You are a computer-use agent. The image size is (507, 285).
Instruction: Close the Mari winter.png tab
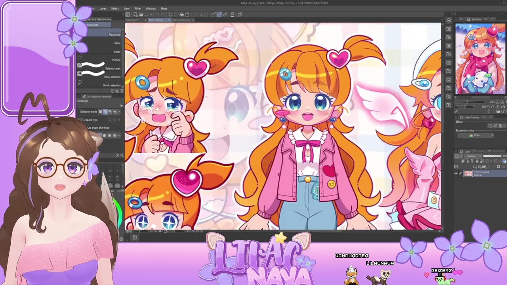tap(193, 20)
